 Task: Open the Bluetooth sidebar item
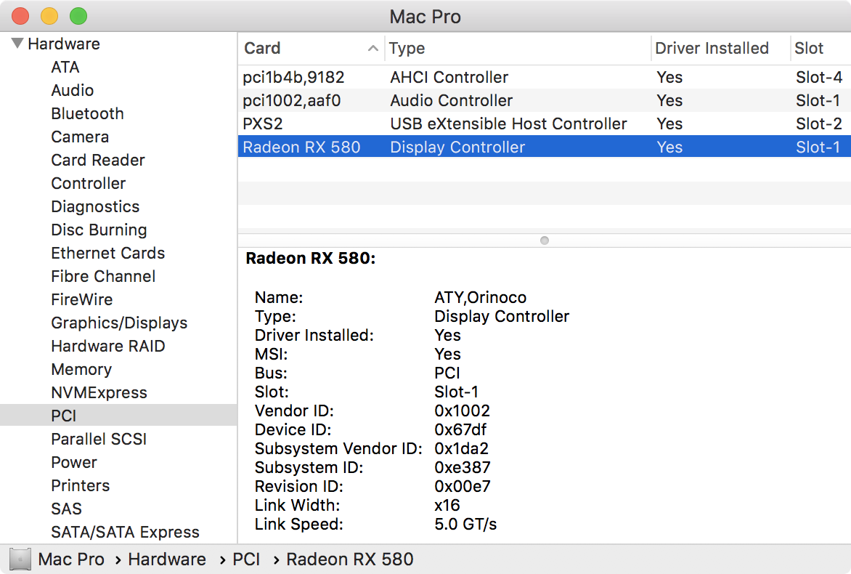(87, 113)
